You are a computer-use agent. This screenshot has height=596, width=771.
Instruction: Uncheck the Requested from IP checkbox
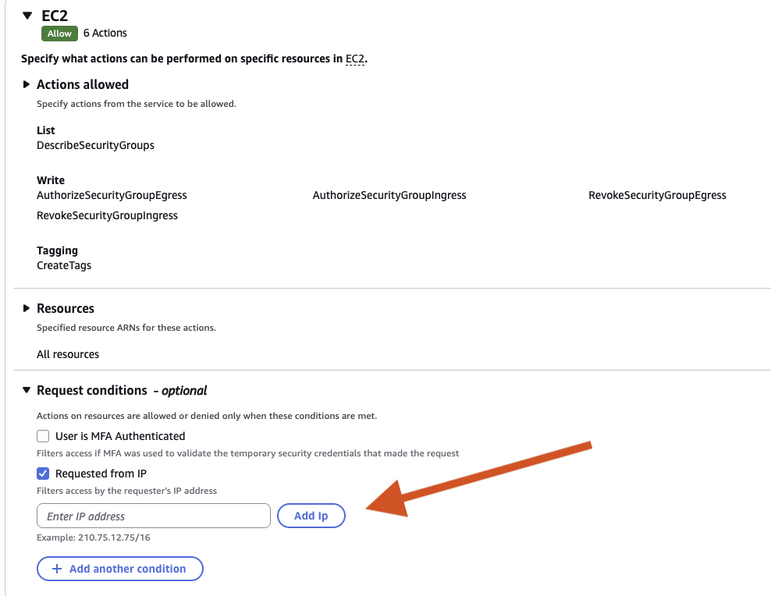43,474
